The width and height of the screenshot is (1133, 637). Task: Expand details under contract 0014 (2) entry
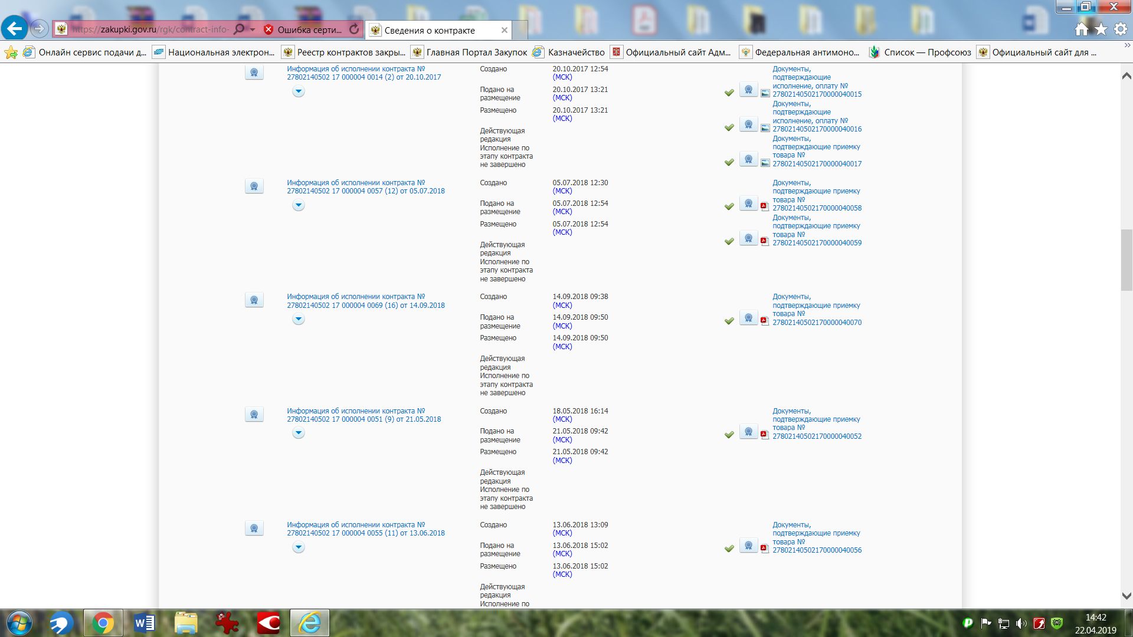299,91
